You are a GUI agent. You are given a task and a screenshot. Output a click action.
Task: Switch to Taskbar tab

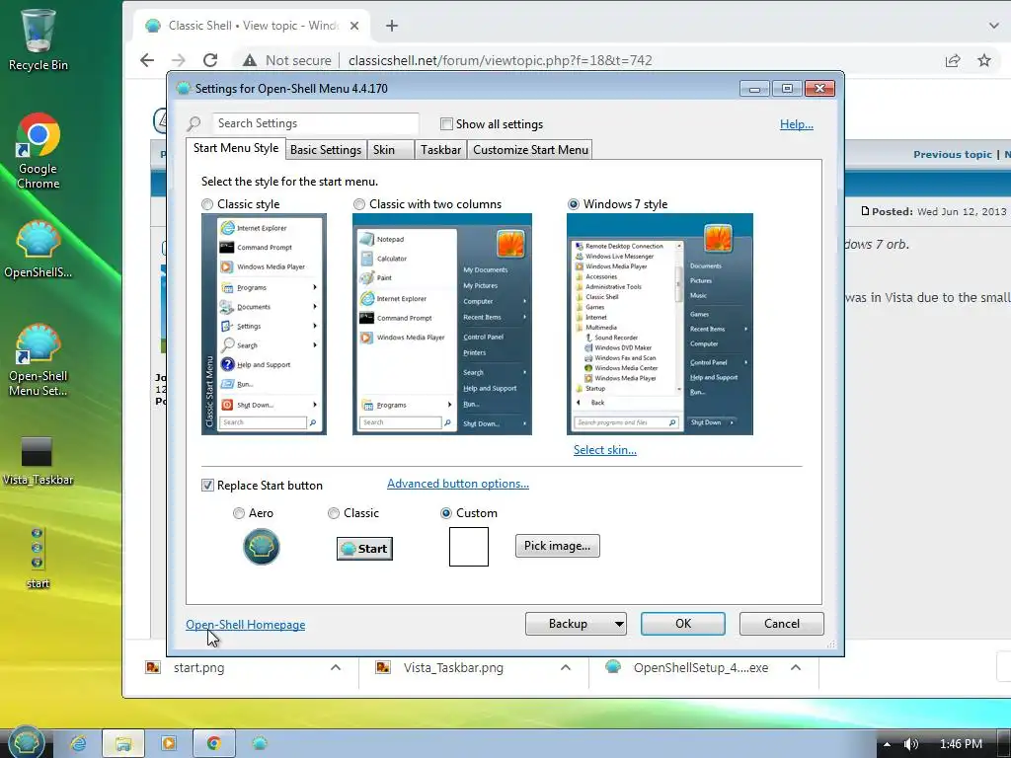click(441, 150)
